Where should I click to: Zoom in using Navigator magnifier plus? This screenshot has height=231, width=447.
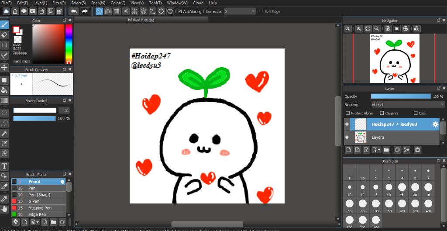pyautogui.click(x=359, y=28)
